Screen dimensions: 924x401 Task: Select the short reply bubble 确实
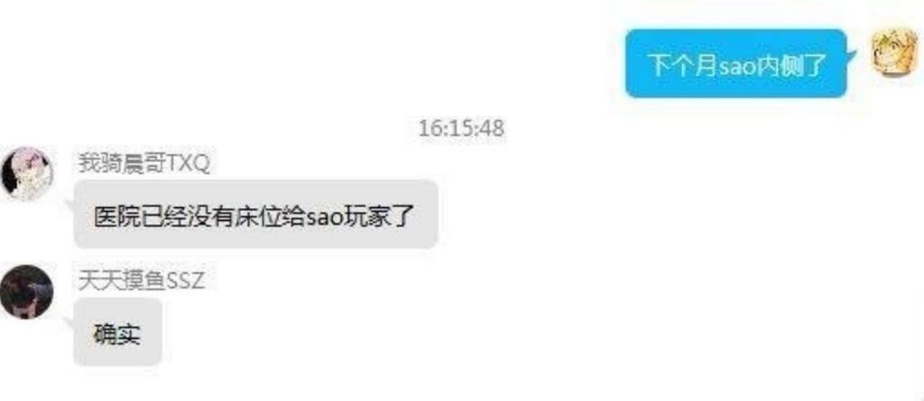coord(118,333)
